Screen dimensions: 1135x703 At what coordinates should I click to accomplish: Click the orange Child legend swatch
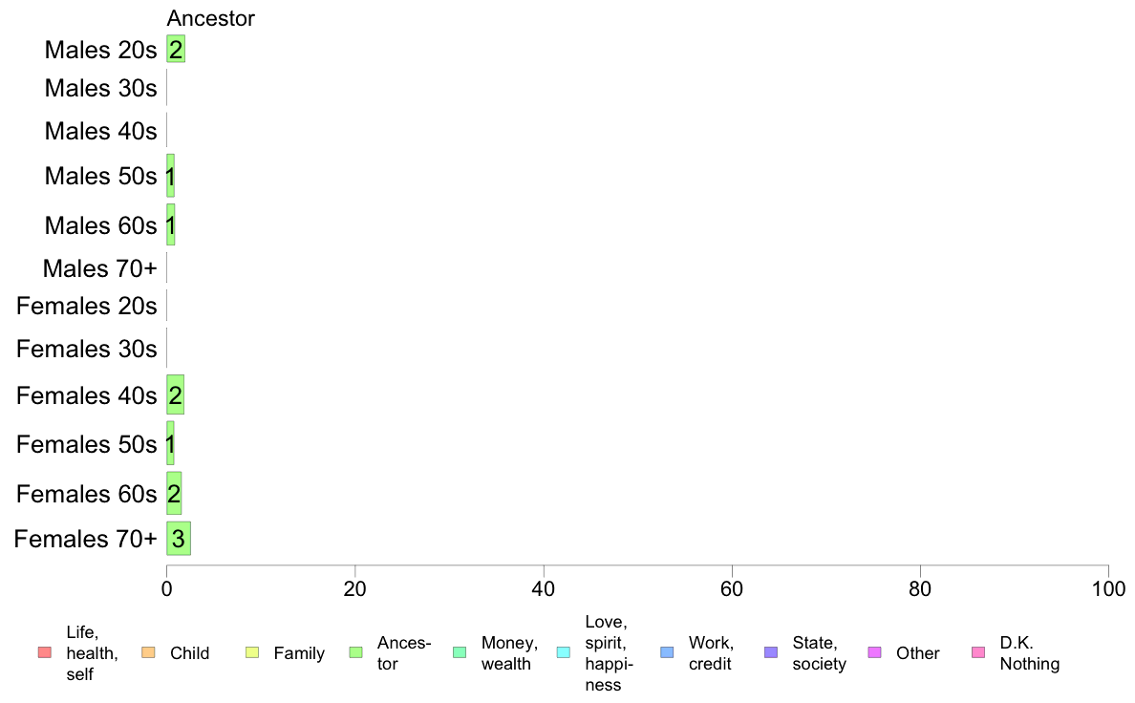coord(148,652)
